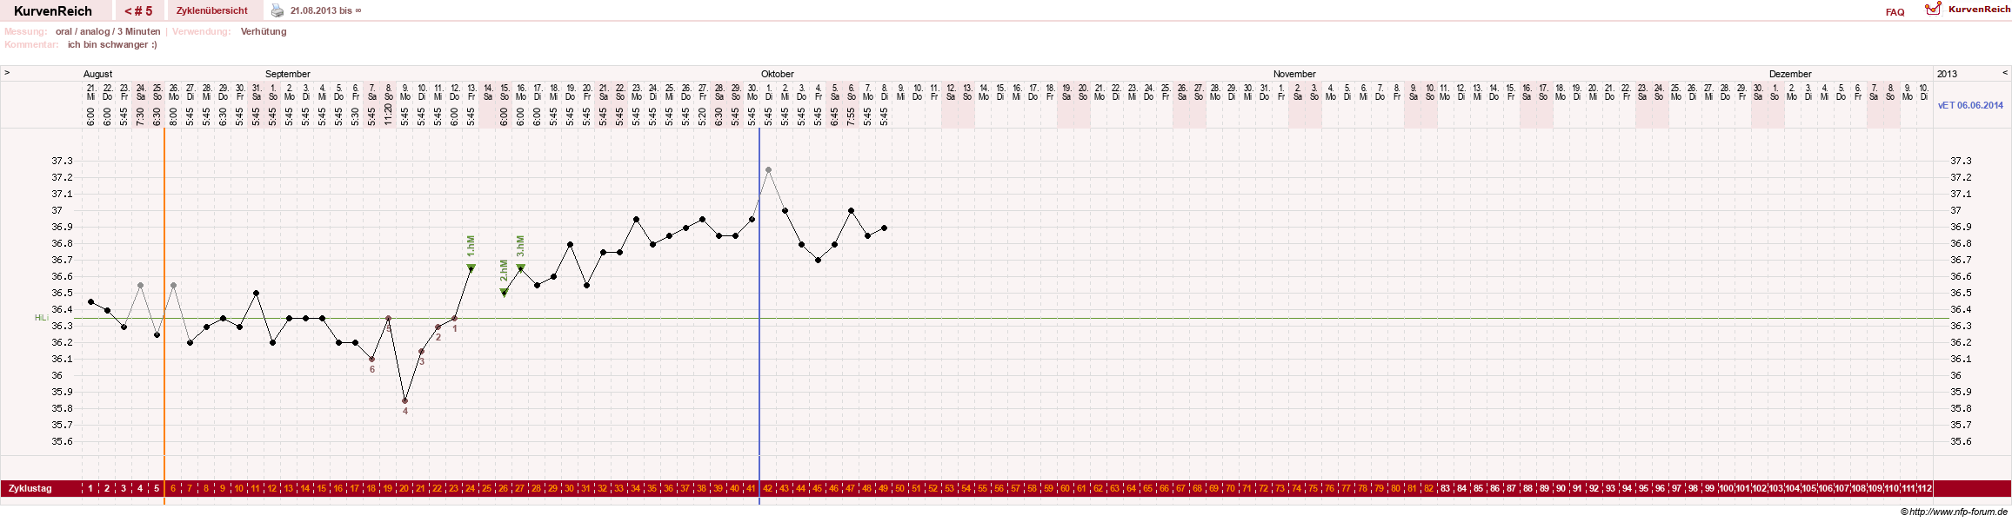The height and width of the screenshot is (522, 2012).
Task: Click the 'Dezember' month label
Action: coord(1790,74)
